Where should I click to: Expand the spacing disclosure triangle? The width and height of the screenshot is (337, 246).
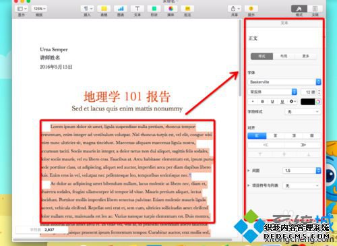pyautogui.click(x=249, y=171)
